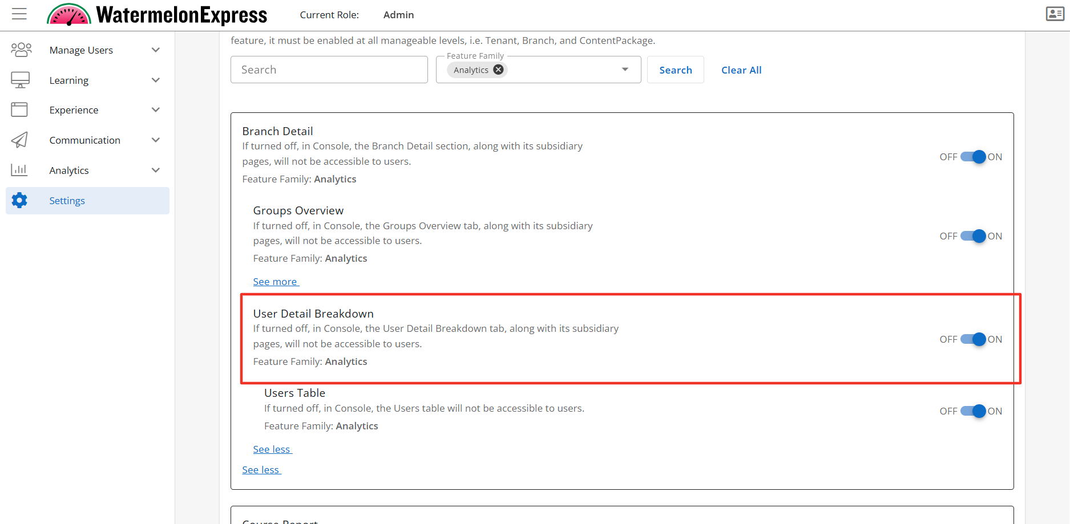
Task: Click the Communication paper plane icon
Action: tap(19, 140)
